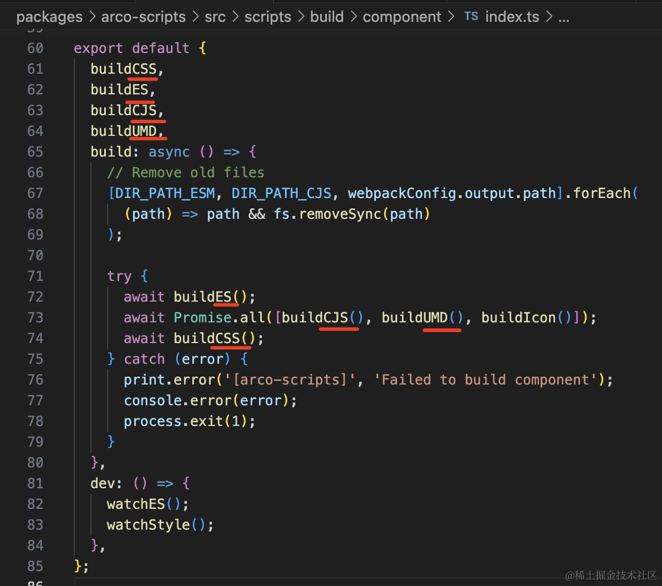Click 'async' keyword on line 65
This screenshot has width=662, height=586.
pyautogui.click(x=169, y=151)
